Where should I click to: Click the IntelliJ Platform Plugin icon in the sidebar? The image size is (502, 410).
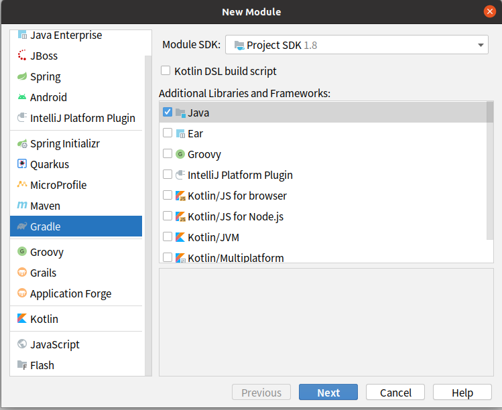pos(22,117)
